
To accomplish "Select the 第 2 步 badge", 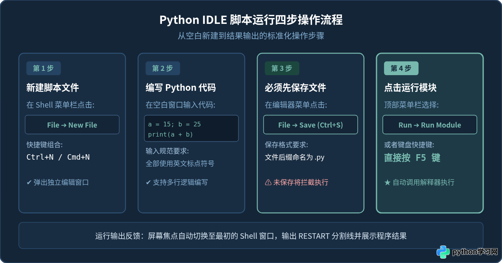I will coord(163,68).
